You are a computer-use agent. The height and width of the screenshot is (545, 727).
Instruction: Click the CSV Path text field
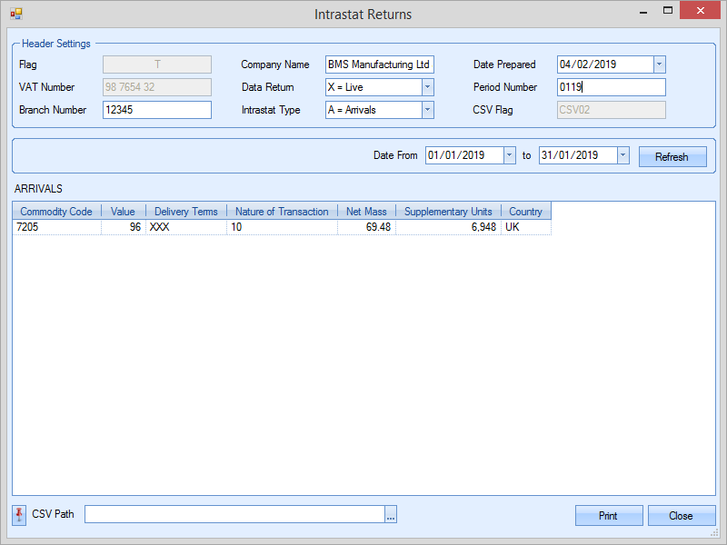234,515
